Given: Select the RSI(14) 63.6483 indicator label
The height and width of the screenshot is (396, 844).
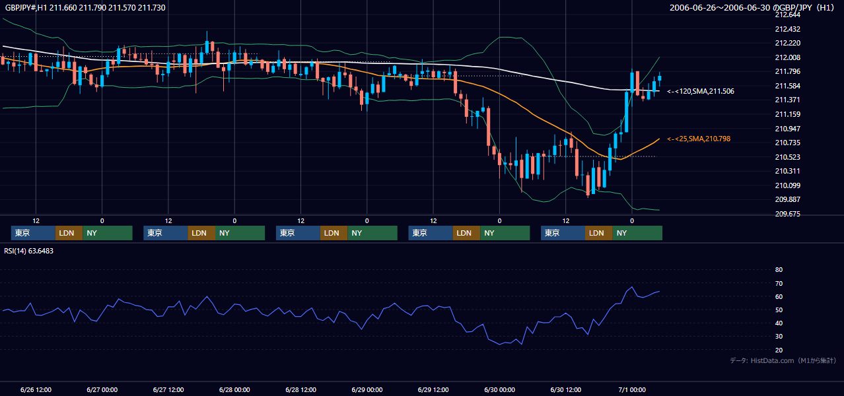Looking at the screenshot, I should tap(29, 251).
